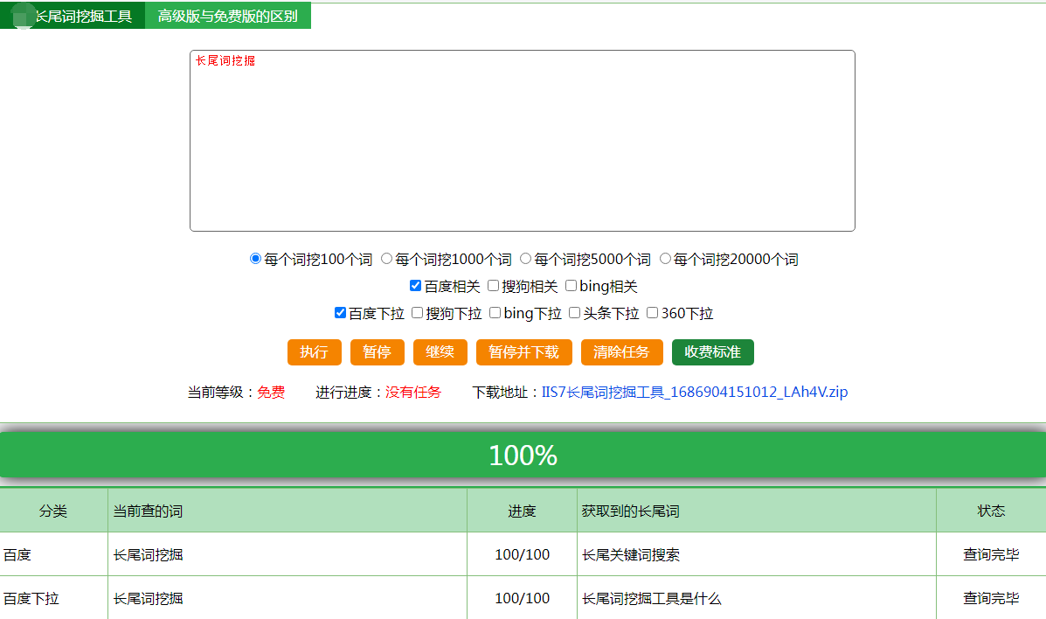Download the IIS7长尾词挖掘工具 zip file link
The image size is (1046, 619).
pyautogui.click(x=694, y=393)
